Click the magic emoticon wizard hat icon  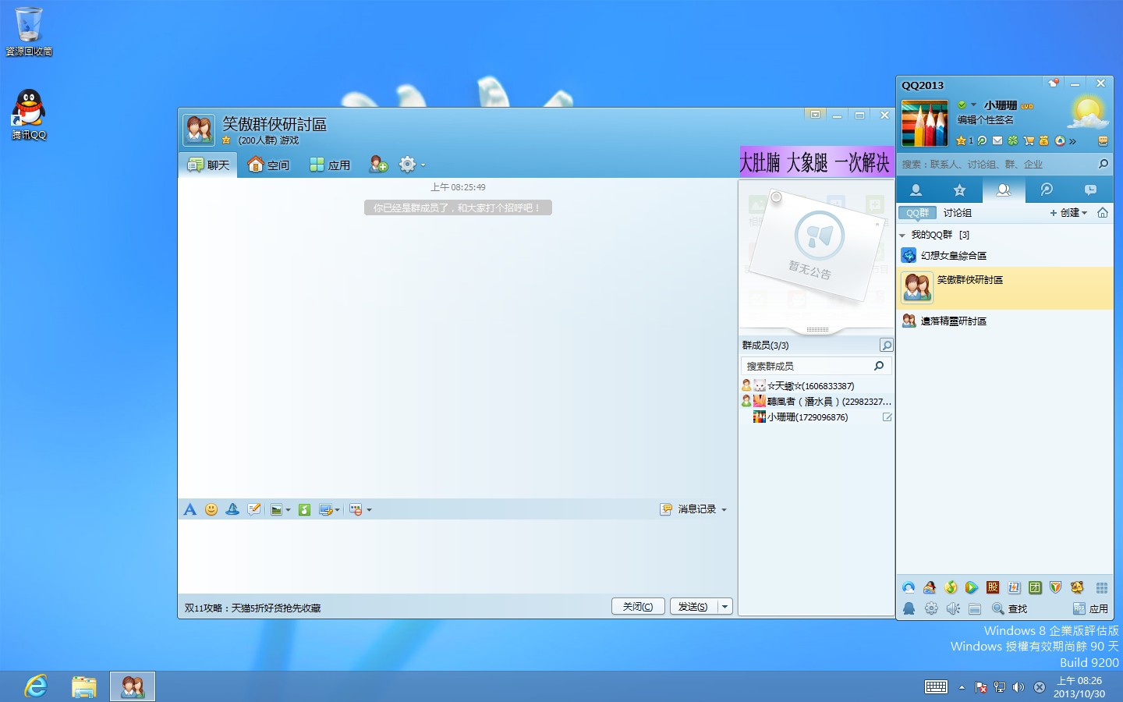[232, 509]
